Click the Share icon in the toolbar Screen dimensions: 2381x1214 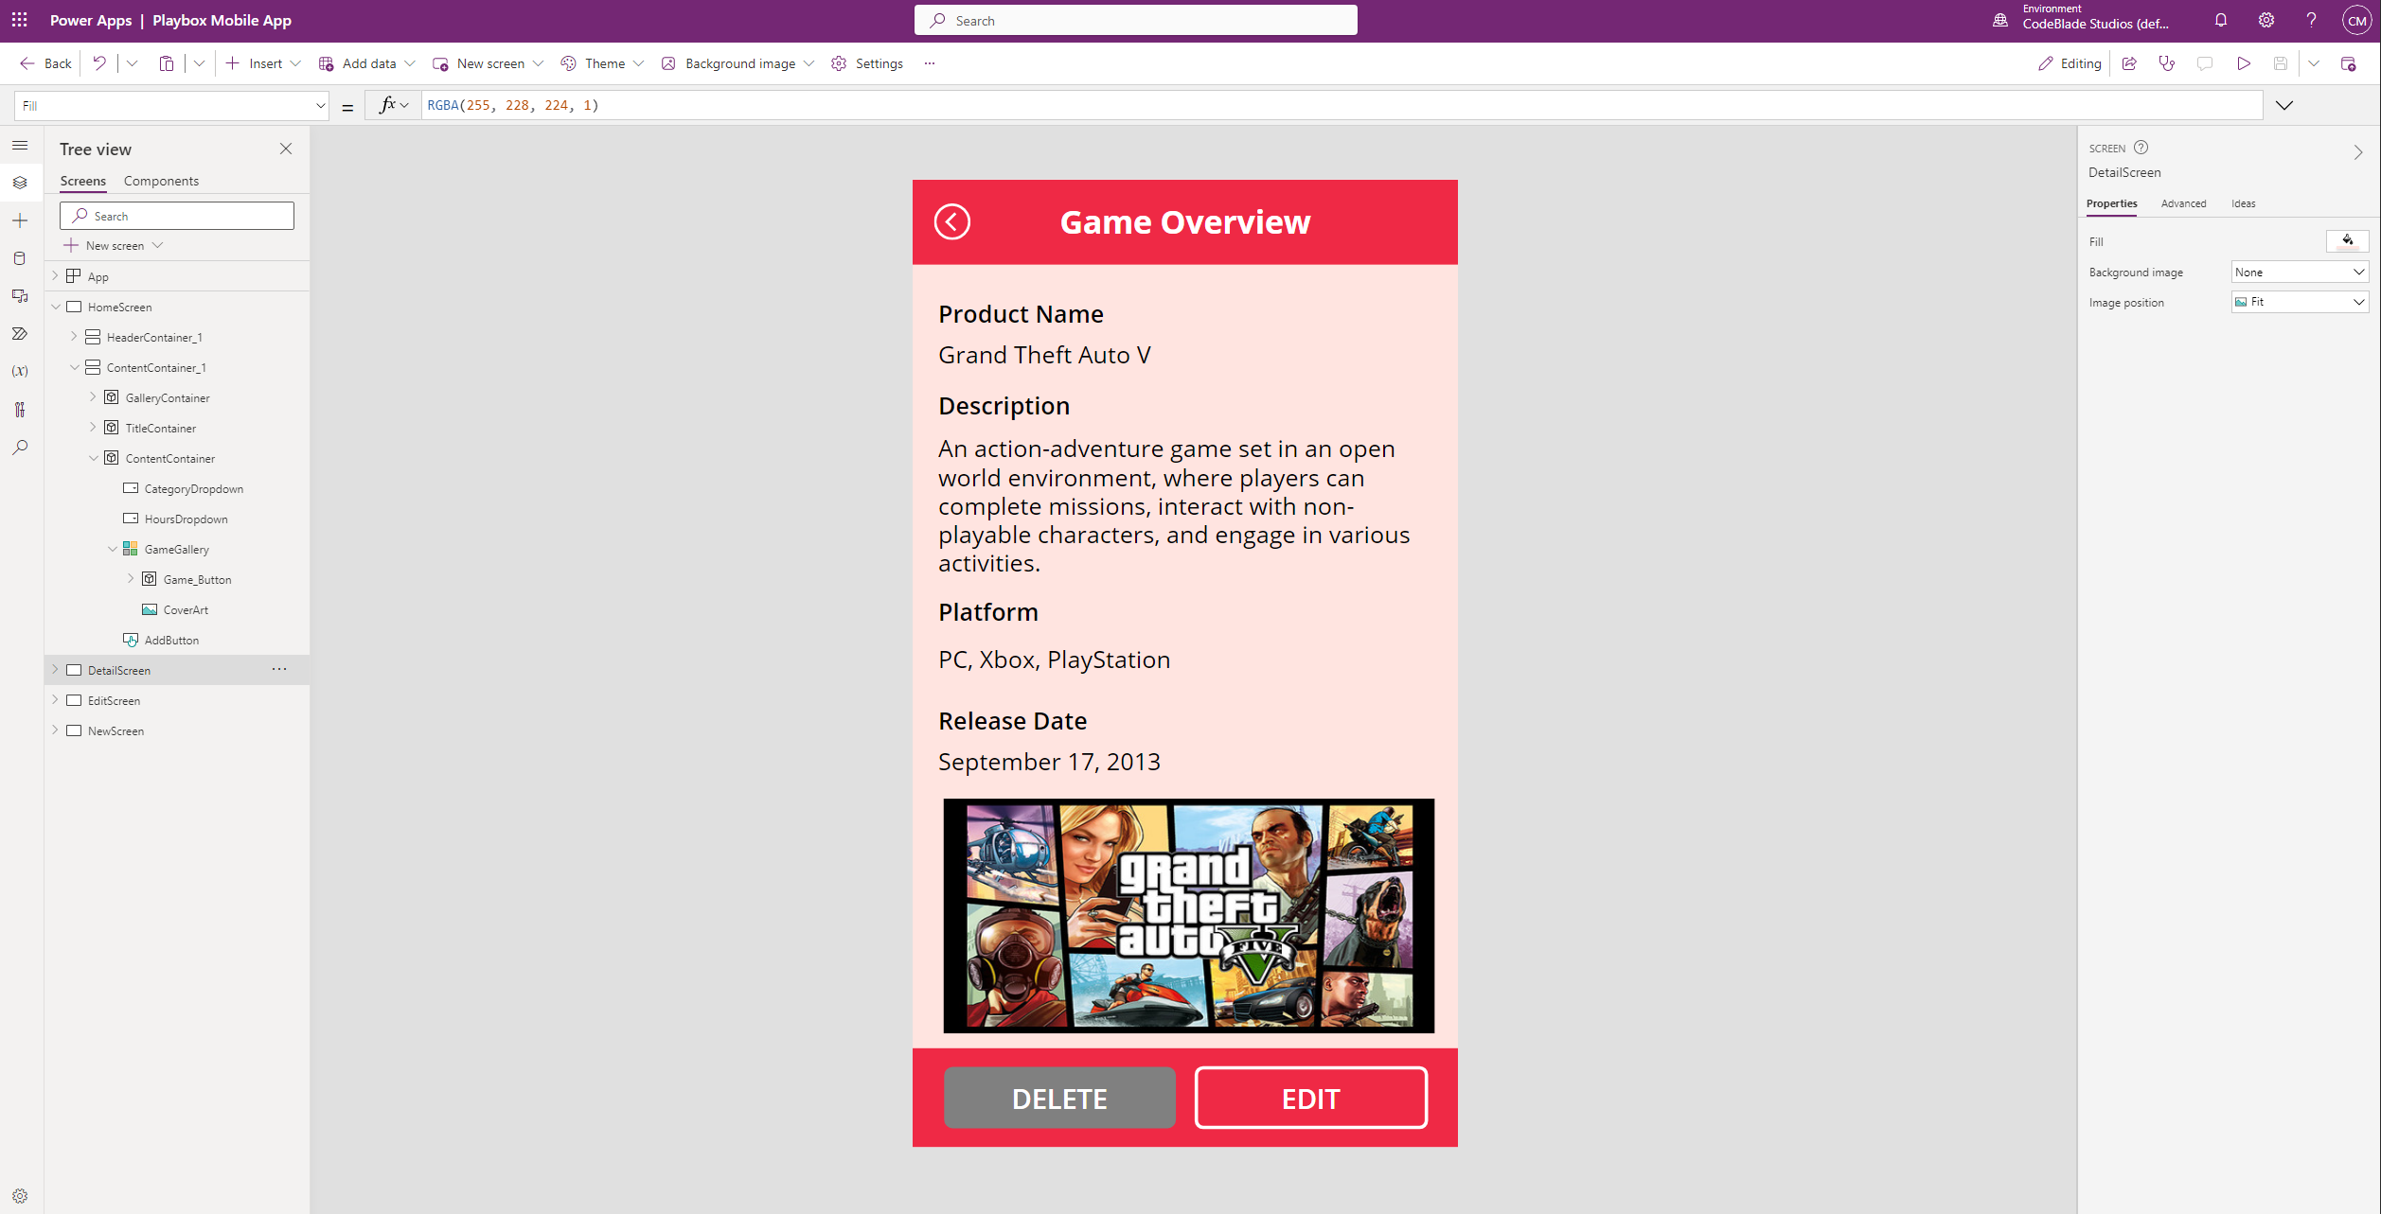click(2129, 63)
